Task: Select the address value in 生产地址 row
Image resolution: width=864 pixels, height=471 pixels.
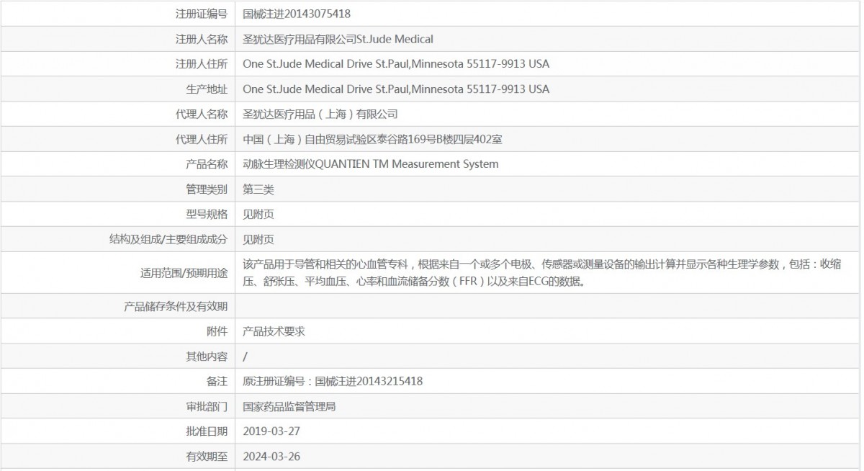Action: [x=396, y=89]
